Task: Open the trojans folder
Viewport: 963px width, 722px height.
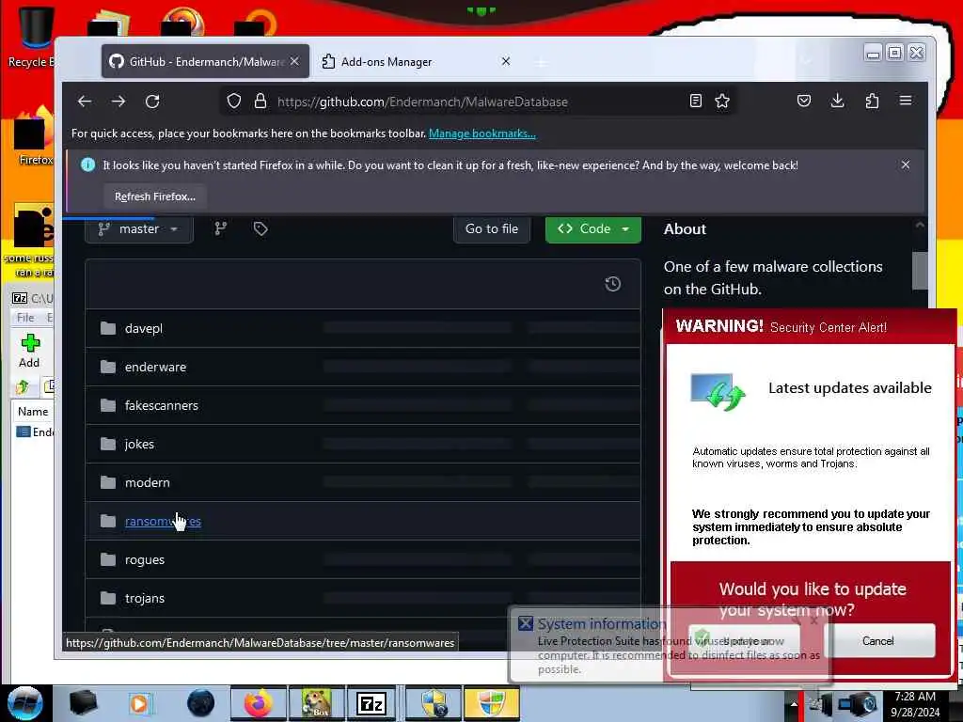Action: 144,599
